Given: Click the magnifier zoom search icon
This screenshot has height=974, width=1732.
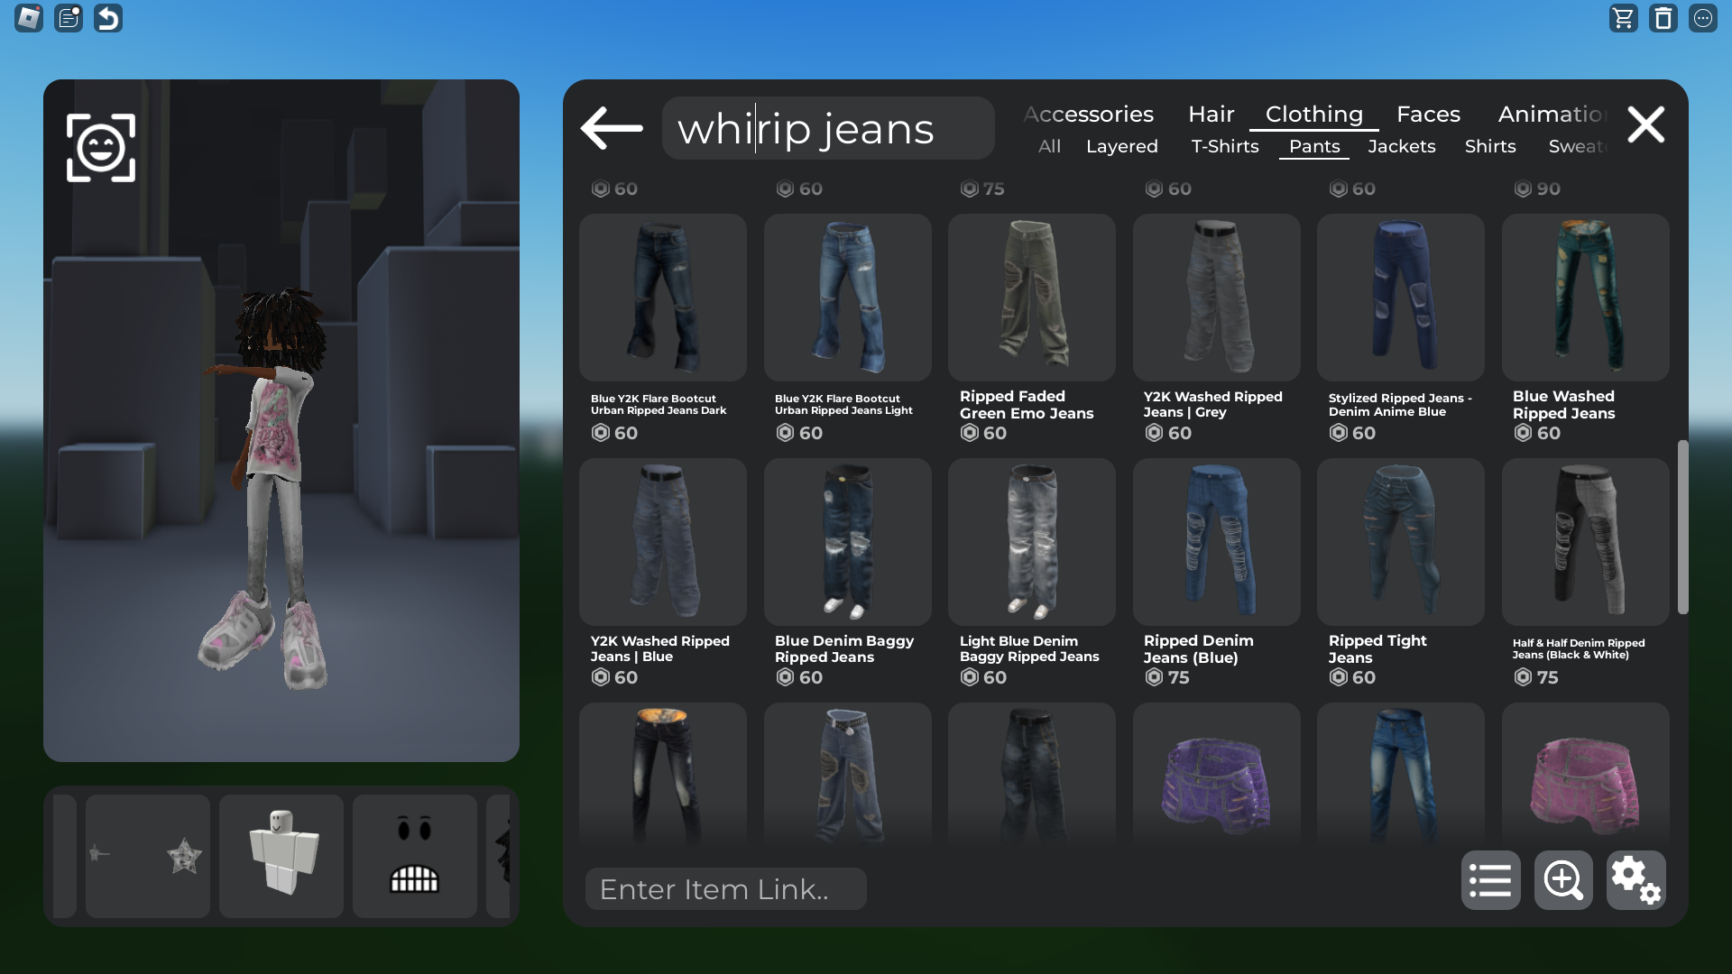Looking at the screenshot, I should 1562,879.
